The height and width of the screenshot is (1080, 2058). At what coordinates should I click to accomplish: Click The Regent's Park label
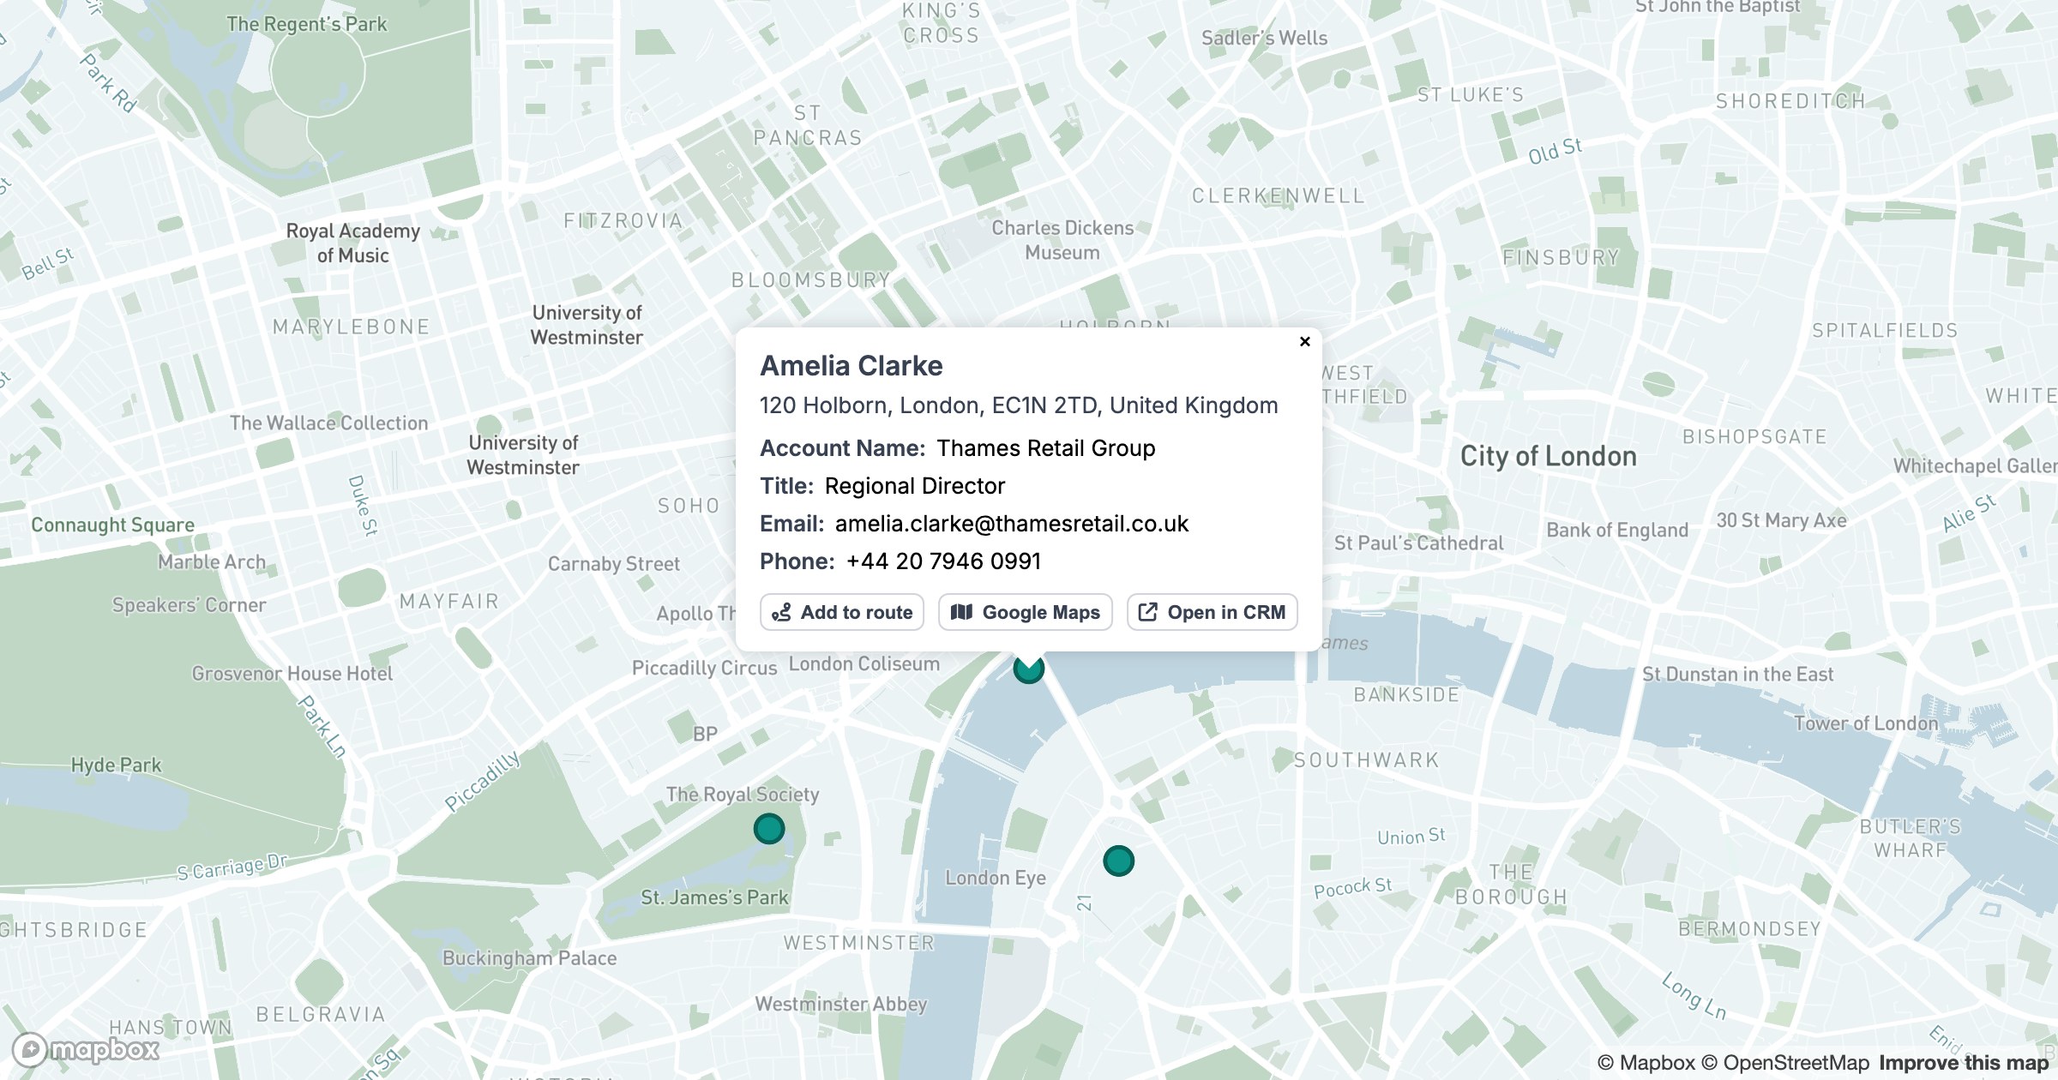click(307, 24)
